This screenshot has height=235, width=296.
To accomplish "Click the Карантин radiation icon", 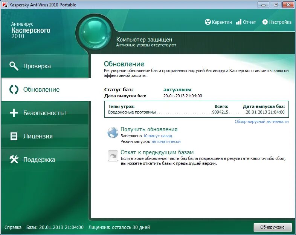I will [208, 22].
